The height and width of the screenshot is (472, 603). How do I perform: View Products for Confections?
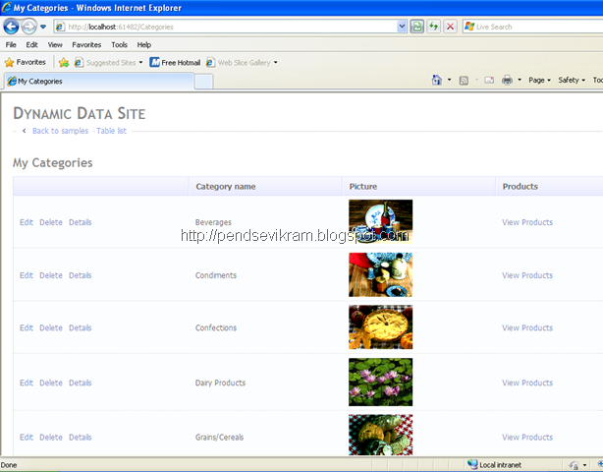[527, 327]
